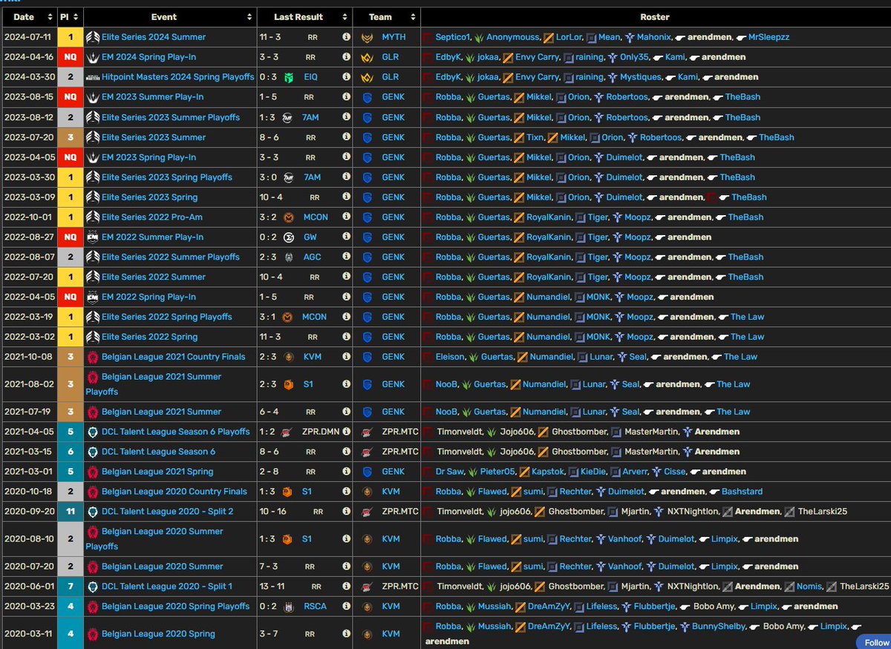This screenshot has width=891, height=649.
Task: Open player Tixn's page
Action: 536,137
